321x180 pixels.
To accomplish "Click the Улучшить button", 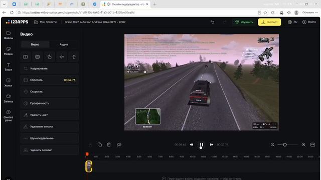I will coord(244,22).
